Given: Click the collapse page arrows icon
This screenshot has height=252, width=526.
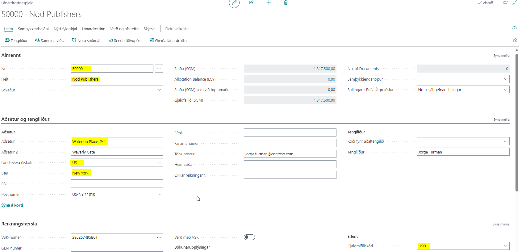Looking at the screenshot, I should tap(515, 3).
